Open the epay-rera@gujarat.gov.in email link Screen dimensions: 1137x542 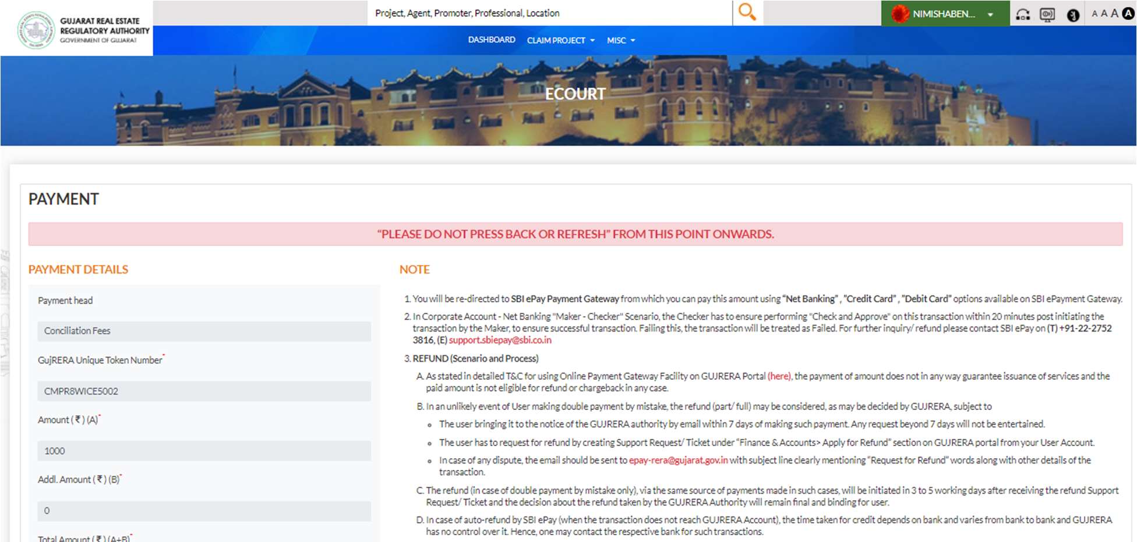coord(679,460)
